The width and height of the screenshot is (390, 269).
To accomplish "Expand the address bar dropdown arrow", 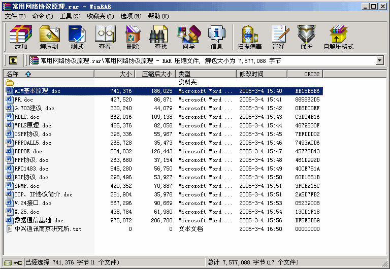I will (379, 60).
